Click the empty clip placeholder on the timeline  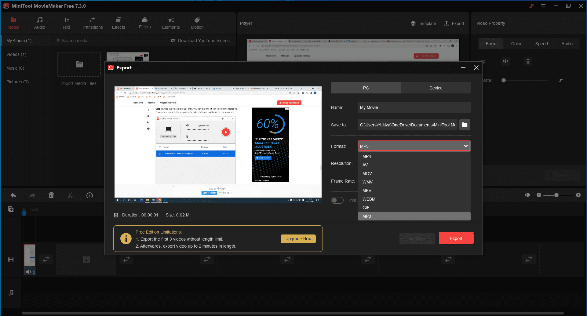[86, 259]
